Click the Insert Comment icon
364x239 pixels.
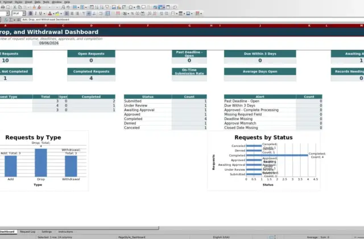click(x=143, y=7)
